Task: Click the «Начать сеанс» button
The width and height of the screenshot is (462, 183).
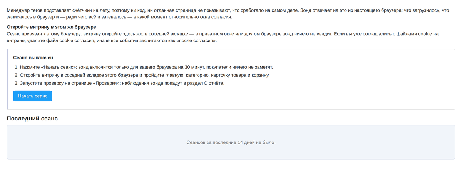Action: (32, 96)
